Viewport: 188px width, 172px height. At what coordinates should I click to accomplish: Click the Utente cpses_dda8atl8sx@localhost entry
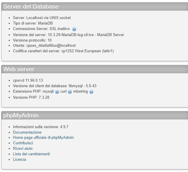click(44, 46)
